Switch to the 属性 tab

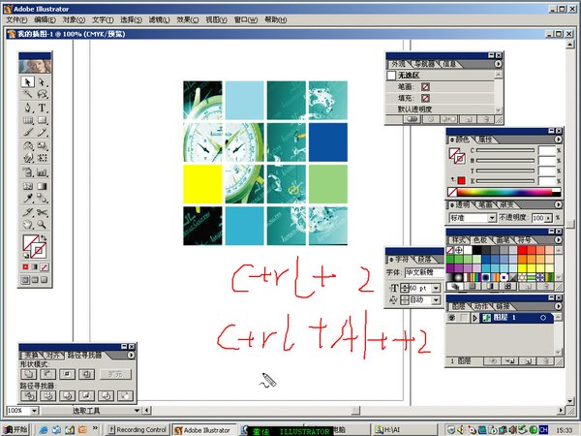pyautogui.click(x=485, y=140)
